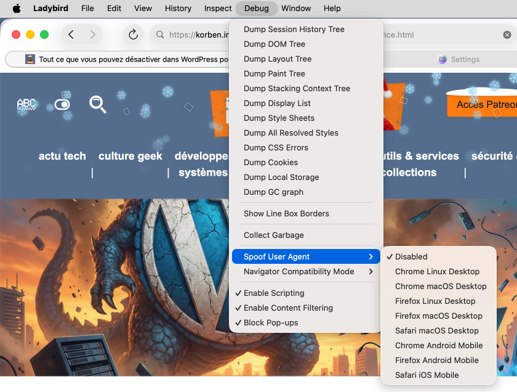Choose Dump DOM Tree from the menu
The width and height of the screenshot is (517, 392).
275,44
